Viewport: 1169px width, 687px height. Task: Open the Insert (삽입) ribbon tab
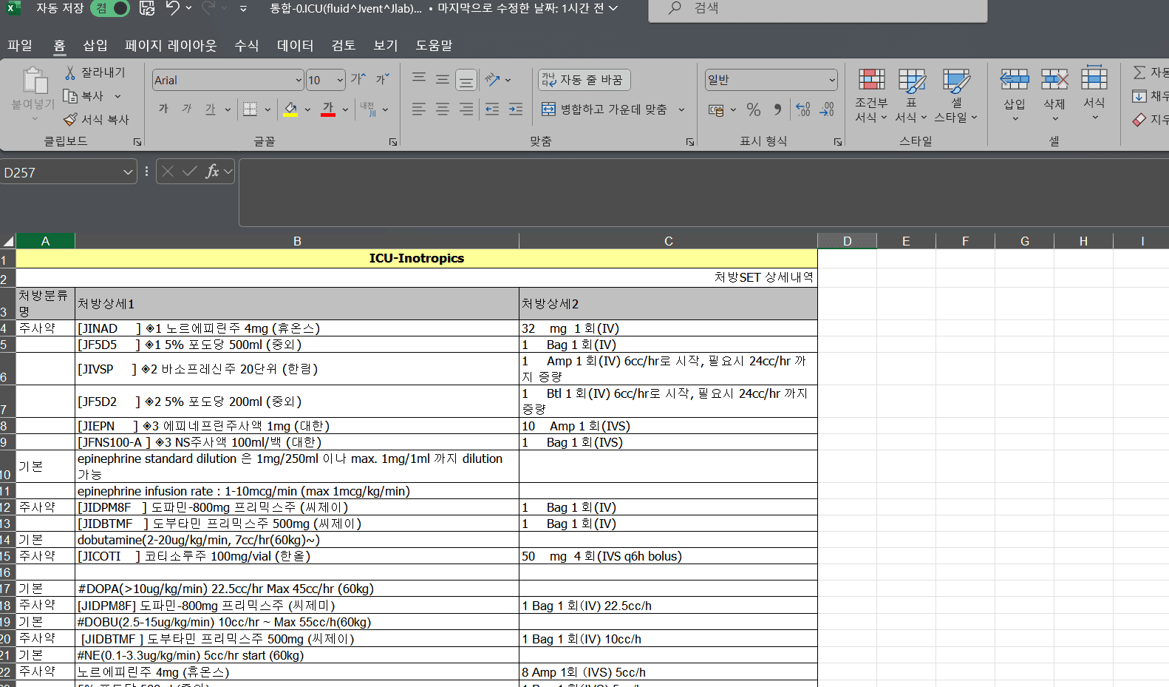pyautogui.click(x=95, y=46)
